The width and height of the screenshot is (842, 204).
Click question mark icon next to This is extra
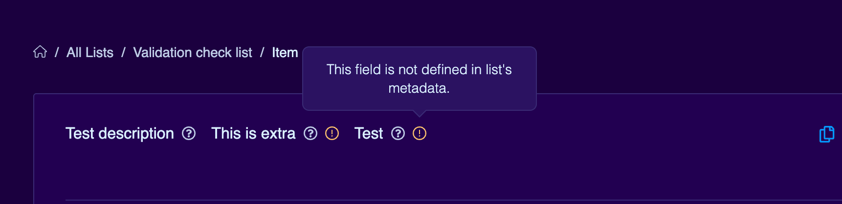point(310,133)
